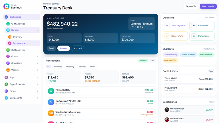Click Harper Design beneficiary avatar
219x123 pixels.
coord(167,110)
